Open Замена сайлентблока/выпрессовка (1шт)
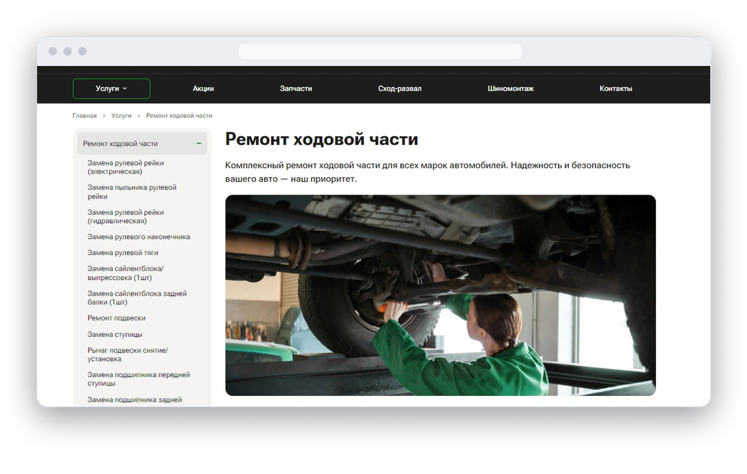 [125, 273]
